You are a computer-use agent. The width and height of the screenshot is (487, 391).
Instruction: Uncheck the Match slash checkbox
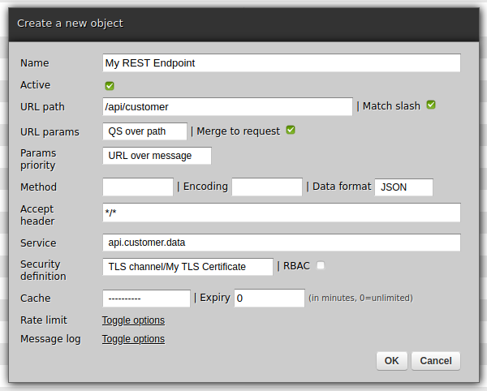point(432,105)
